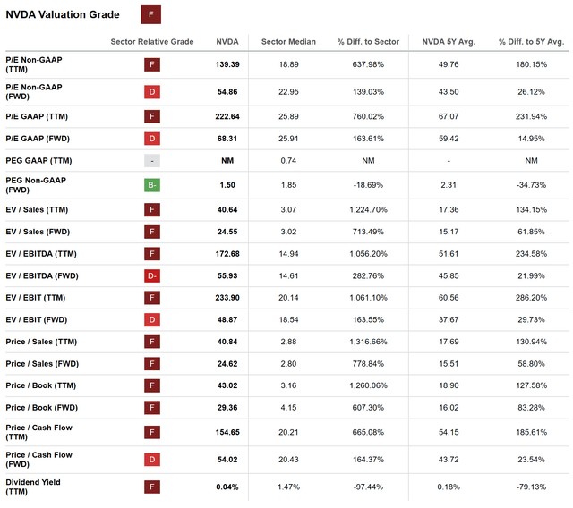The width and height of the screenshot is (573, 508).
Task: Open the P/E GAAP (TTM) metric label
Action: 38,116
